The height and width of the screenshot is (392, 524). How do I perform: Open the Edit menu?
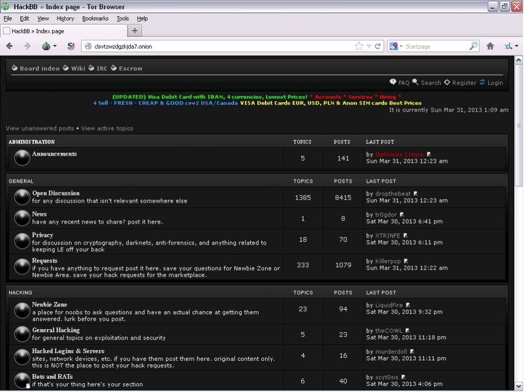pyautogui.click(x=25, y=18)
